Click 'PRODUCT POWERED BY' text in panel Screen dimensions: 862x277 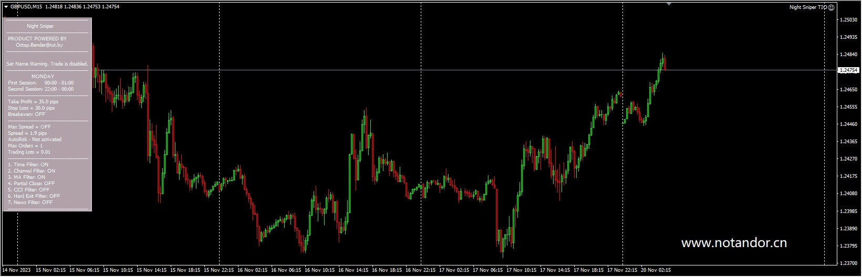37,39
